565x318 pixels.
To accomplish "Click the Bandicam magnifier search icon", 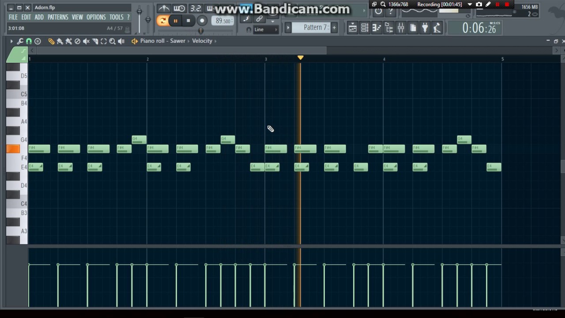I will pos(383,4).
